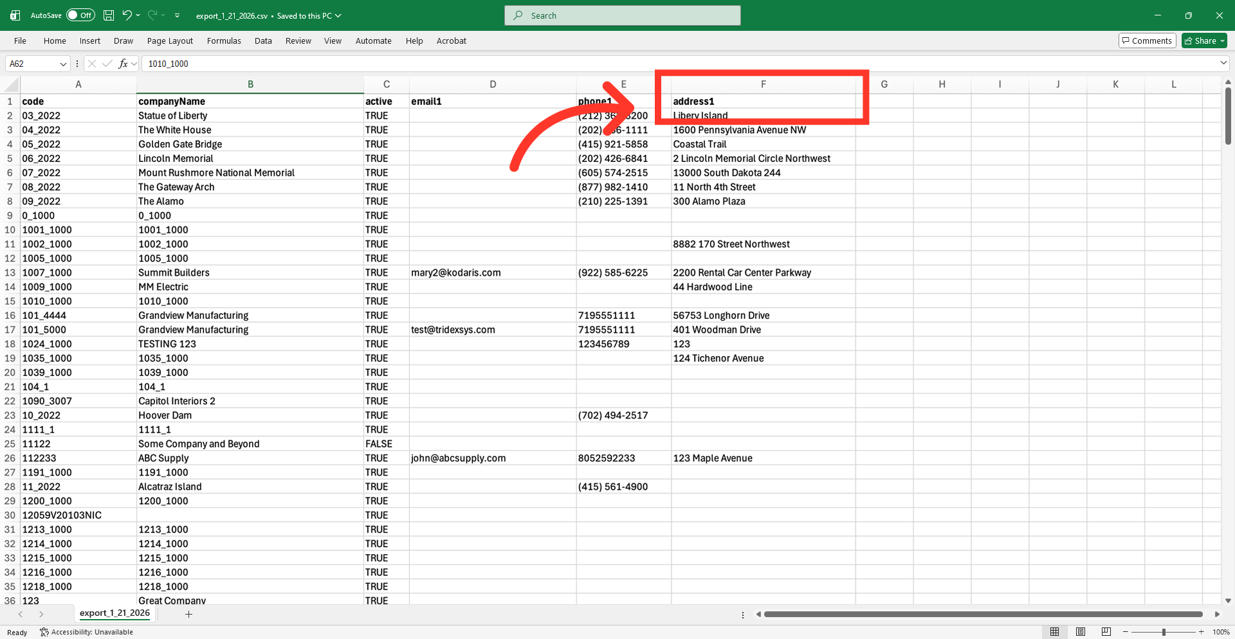1235x639 pixels.
Task: Open the View tab
Action: [x=333, y=40]
